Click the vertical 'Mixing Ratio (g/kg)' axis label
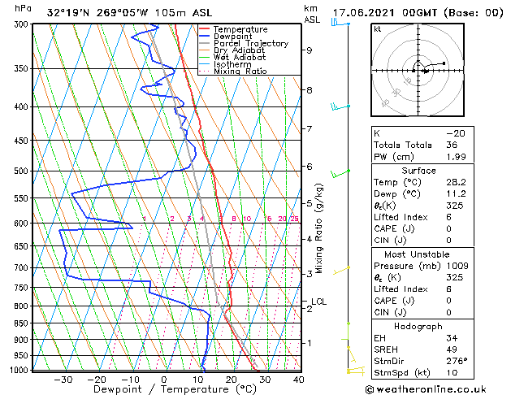This screenshot has height=395, width=511. (x=318, y=228)
